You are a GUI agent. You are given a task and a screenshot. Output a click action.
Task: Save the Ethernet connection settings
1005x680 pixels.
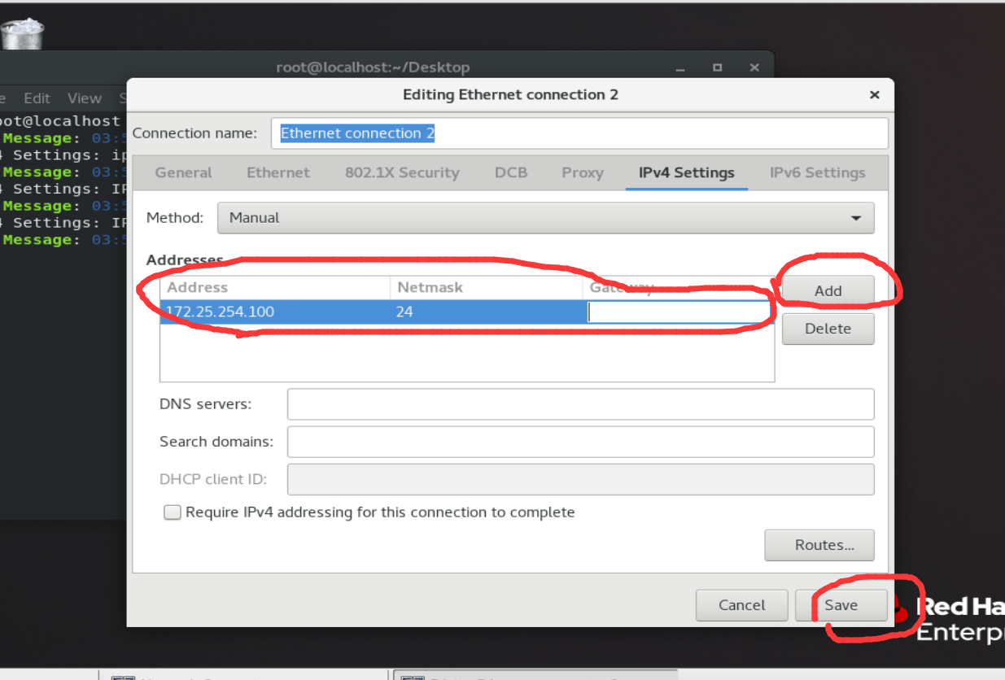click(x=842, y=605)
